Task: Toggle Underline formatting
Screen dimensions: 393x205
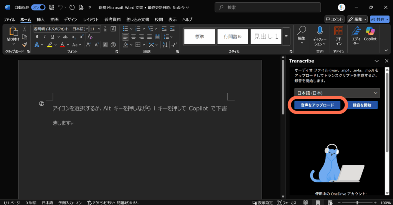Action: (x=53, y=37)
